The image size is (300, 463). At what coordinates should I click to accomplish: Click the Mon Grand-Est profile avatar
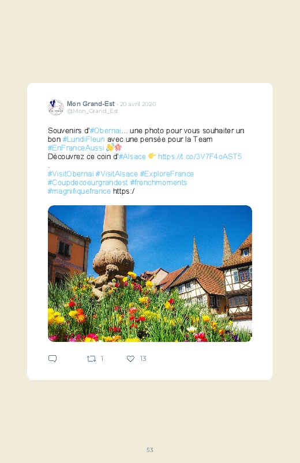[x=56, y=107]
